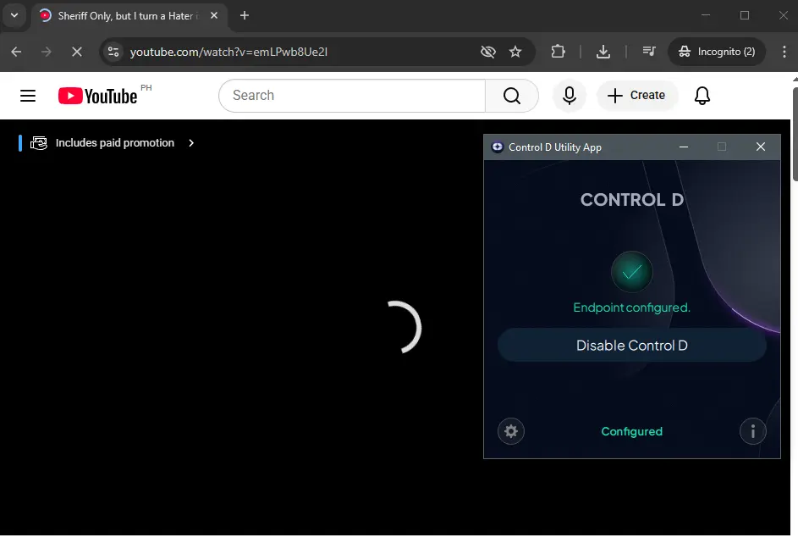The image size is (798, 543).
Task: Close the Control D Utility App window
Action: coord(760,147)
